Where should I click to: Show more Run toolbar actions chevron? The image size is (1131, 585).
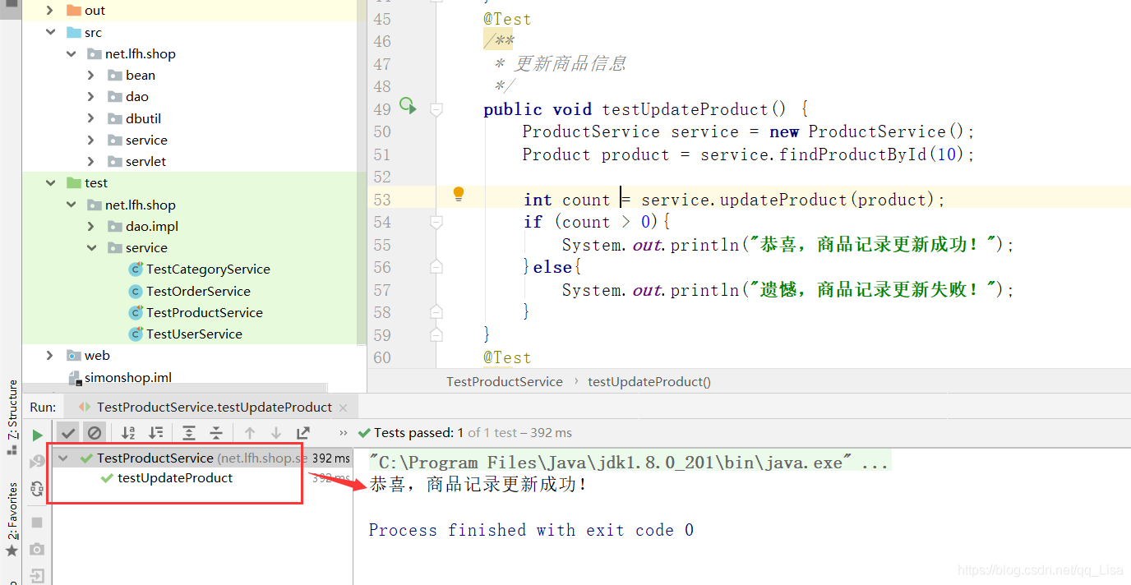[344, 433]
